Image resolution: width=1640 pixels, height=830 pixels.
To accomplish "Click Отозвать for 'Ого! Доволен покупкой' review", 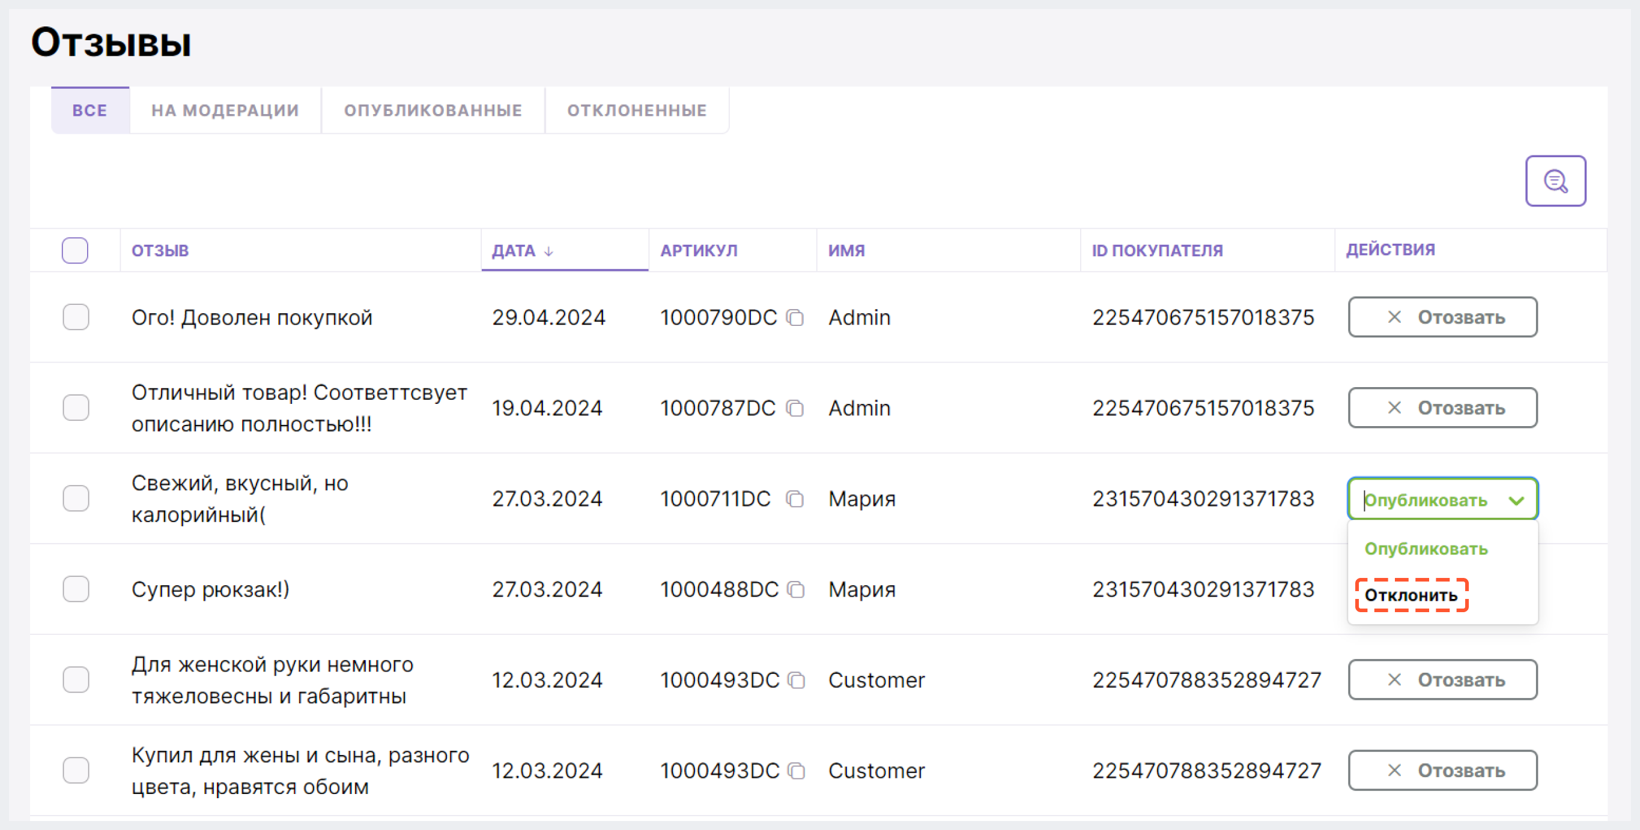I will [x=1442, y=317].
